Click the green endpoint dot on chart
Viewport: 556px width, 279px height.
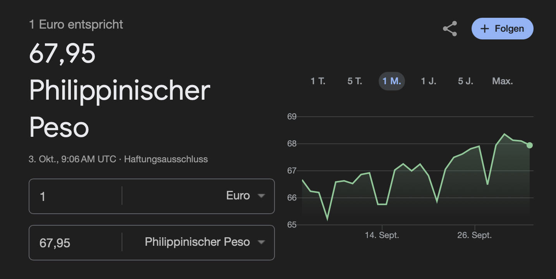point(529,145)
